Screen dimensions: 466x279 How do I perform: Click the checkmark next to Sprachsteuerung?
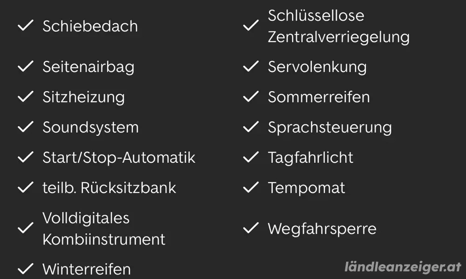pos(251,127)
